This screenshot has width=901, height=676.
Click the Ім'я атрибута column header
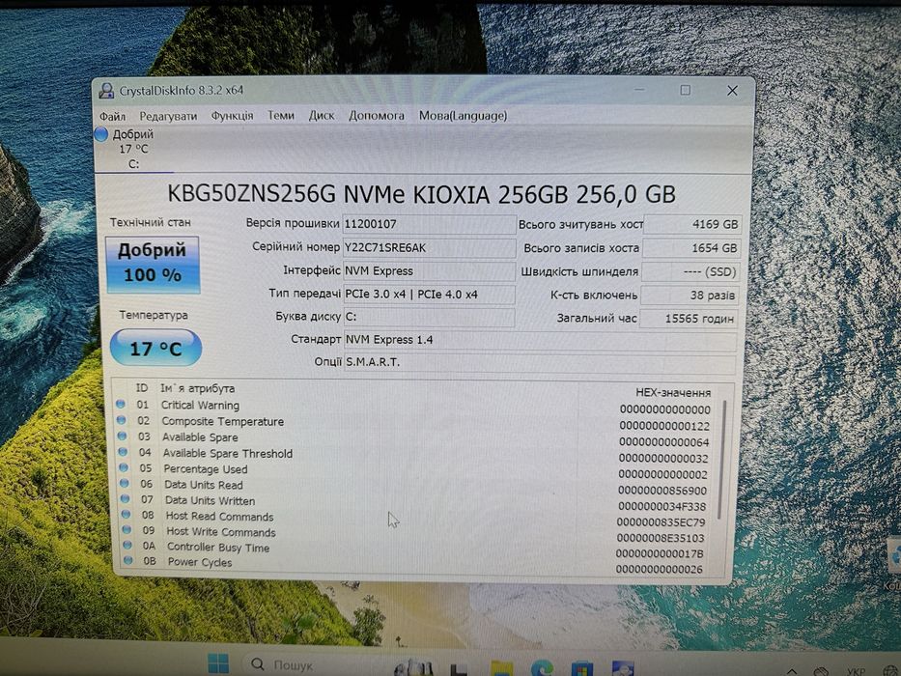coord(197,388)
